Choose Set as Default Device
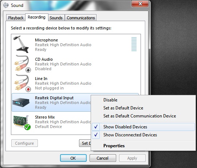 coord(123,108)
